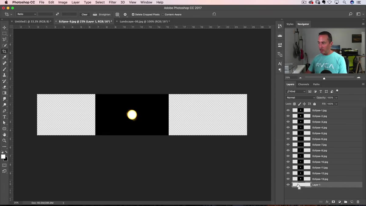
Task: Toggle visibility of Layer 1
Action: (x=288, y=185)
